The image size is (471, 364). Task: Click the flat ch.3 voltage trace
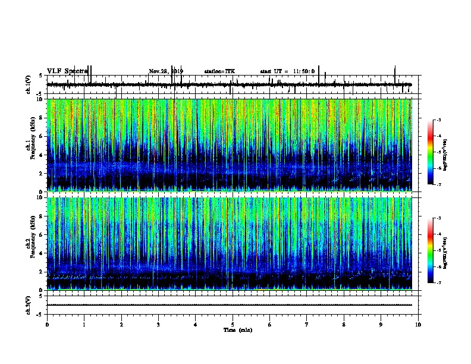click(x=230, y=305)
